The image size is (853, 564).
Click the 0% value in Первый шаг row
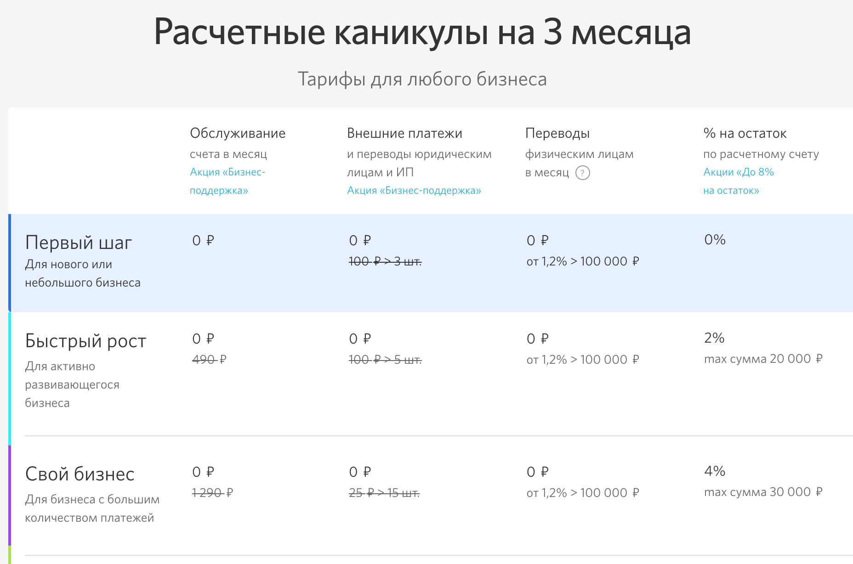pyautogui.click(x=715, y=240)
